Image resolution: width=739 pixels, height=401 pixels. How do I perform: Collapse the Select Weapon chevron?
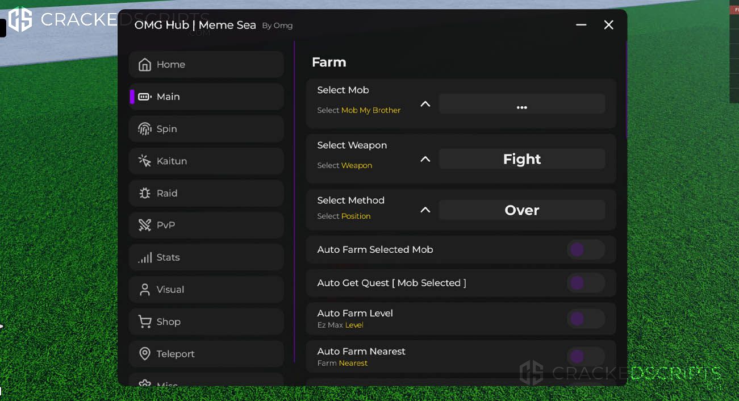(425, 159)
